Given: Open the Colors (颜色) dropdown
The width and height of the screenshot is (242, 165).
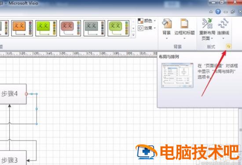Looking at the screenshot, I should [x=147, y=21].
